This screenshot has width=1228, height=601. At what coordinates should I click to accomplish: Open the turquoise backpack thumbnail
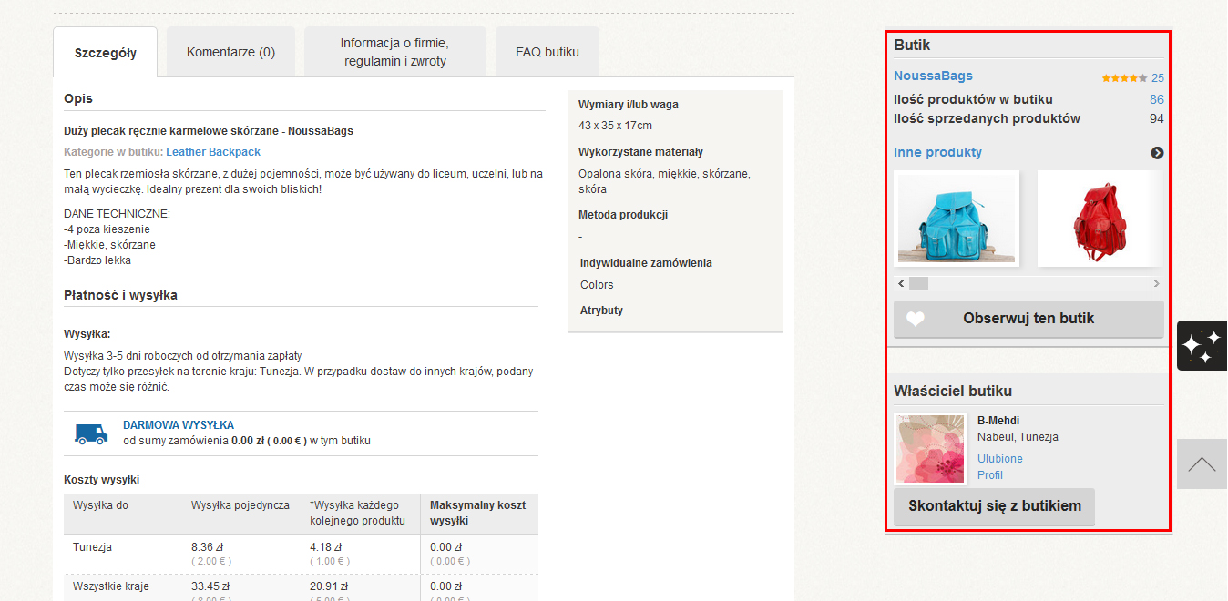click(x=957, y=219)
